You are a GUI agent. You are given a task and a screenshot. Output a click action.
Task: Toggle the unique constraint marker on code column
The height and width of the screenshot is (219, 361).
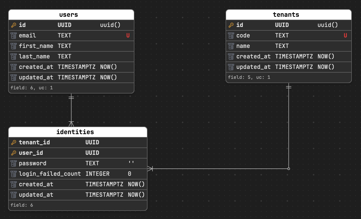tap(346, 35)
